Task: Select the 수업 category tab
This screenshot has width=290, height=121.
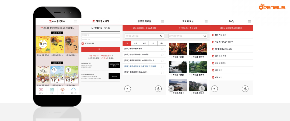Action: tap(136, 43)
